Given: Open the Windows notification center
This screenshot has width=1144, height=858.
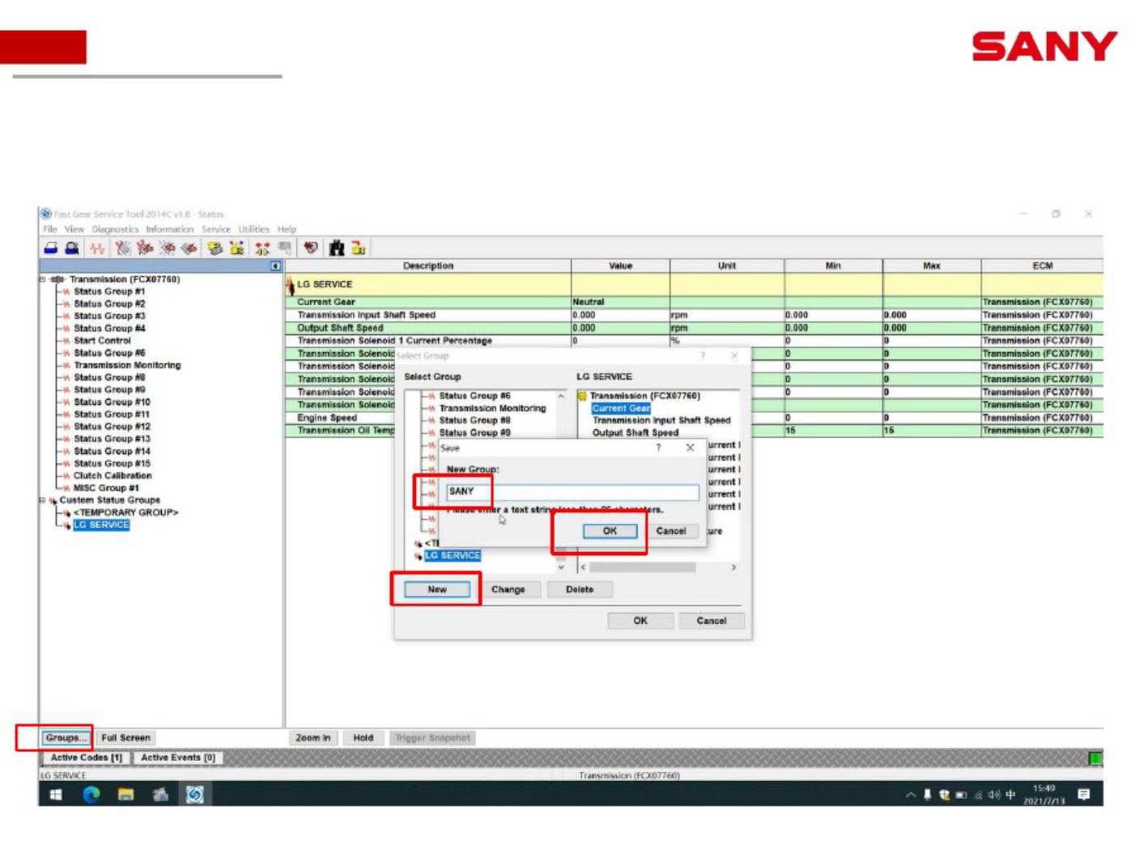Looking at the screenshot, I should [x=1084, y=795].
